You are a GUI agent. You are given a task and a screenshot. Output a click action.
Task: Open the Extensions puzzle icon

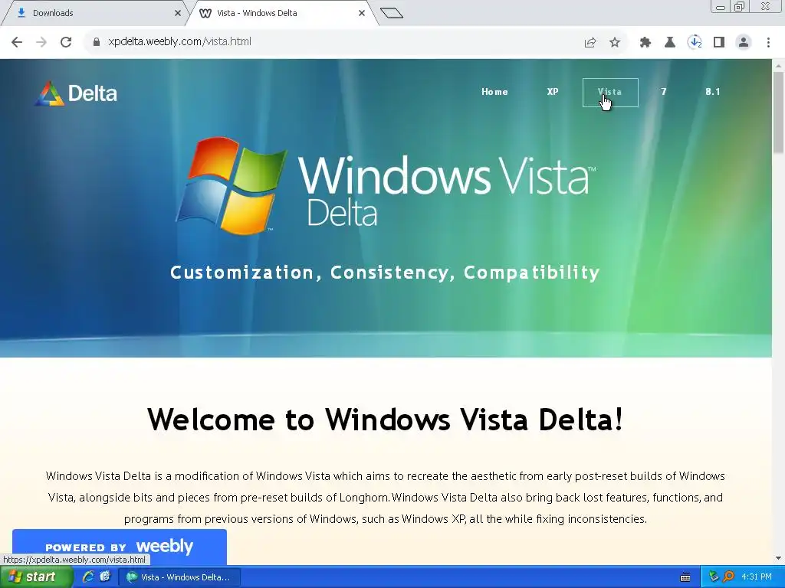(645, 43)
